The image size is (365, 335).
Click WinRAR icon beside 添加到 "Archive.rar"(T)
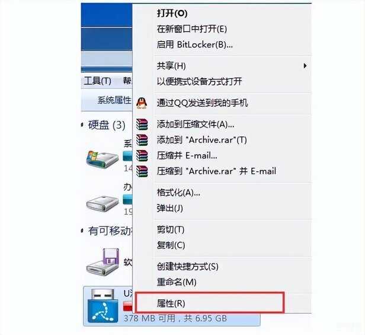click(142, 140)
